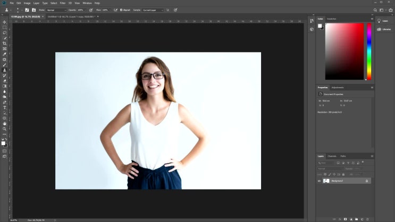
Task: Select the Background layer thumbnail
Action: 326,181
